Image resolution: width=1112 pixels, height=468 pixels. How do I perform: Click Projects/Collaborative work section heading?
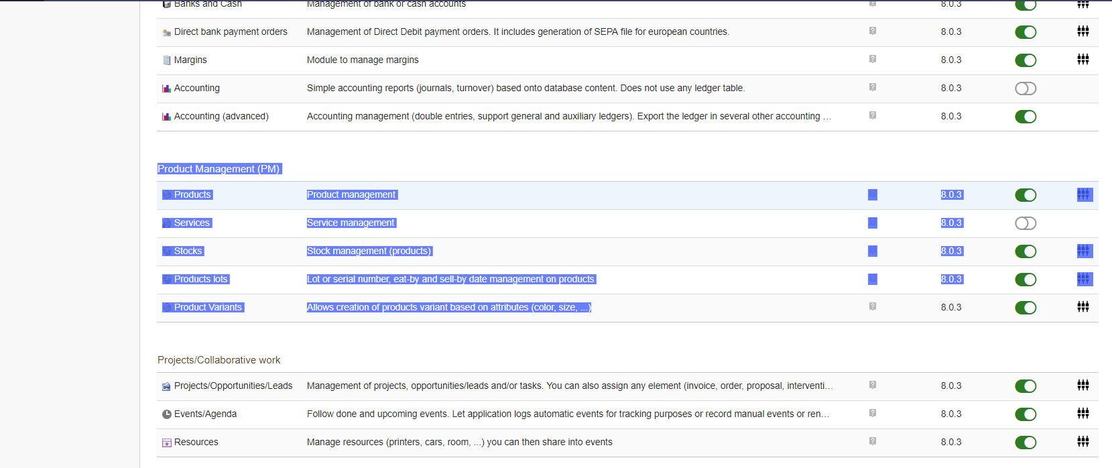(219, 360)
